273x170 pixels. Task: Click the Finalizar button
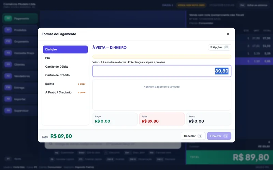(x=219, y=136)
